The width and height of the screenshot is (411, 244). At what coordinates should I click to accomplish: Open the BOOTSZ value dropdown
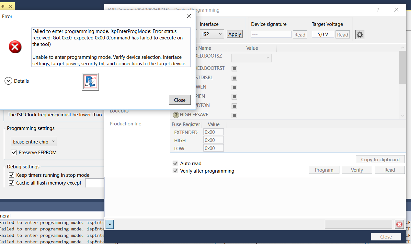click(251, 58)
